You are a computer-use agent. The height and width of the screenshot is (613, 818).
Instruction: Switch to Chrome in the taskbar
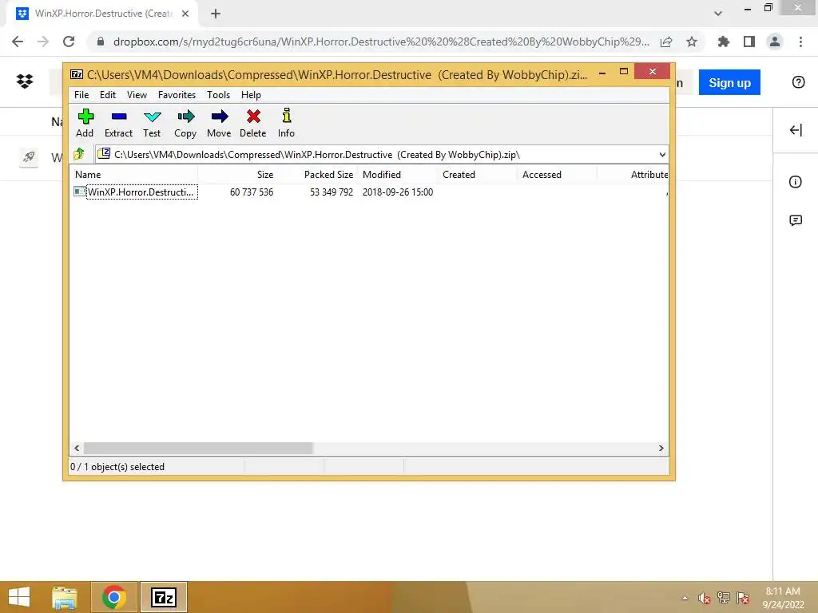[114, 597]
